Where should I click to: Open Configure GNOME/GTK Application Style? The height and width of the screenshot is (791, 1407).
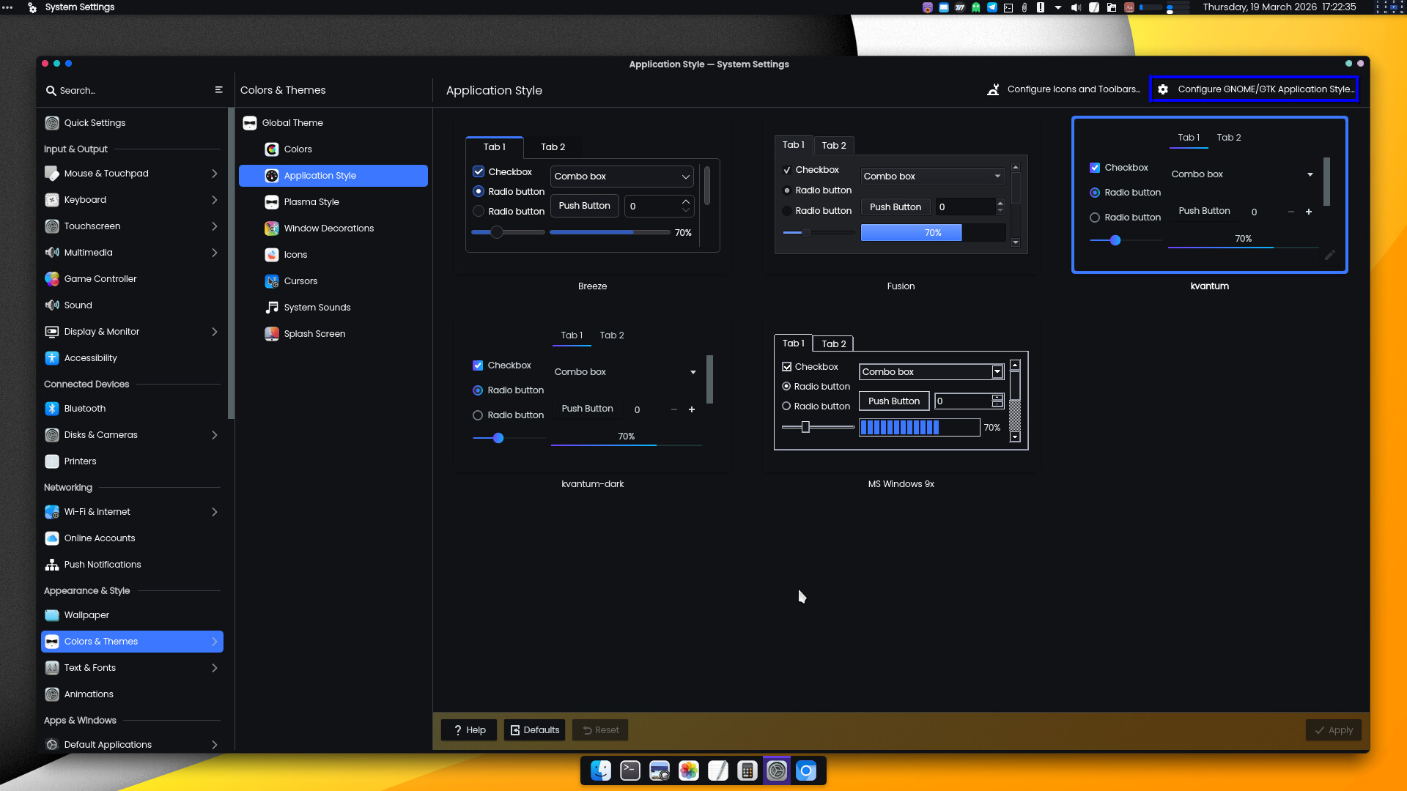(x=1255, y=89)
